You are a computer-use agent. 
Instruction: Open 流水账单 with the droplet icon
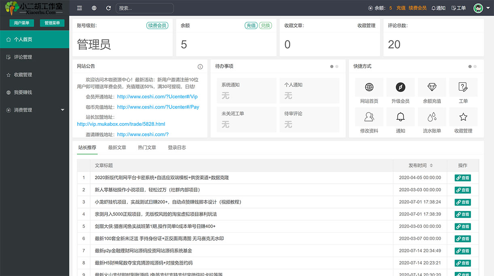(x=432, y=117)
